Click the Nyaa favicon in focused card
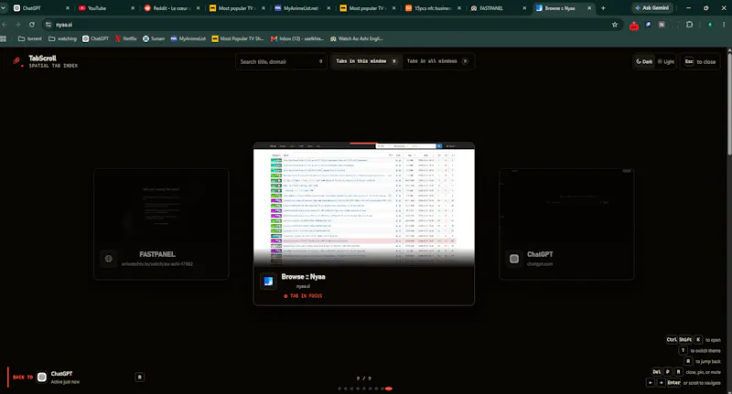Screen dimensions: 732x394 (x=268, y=282)
